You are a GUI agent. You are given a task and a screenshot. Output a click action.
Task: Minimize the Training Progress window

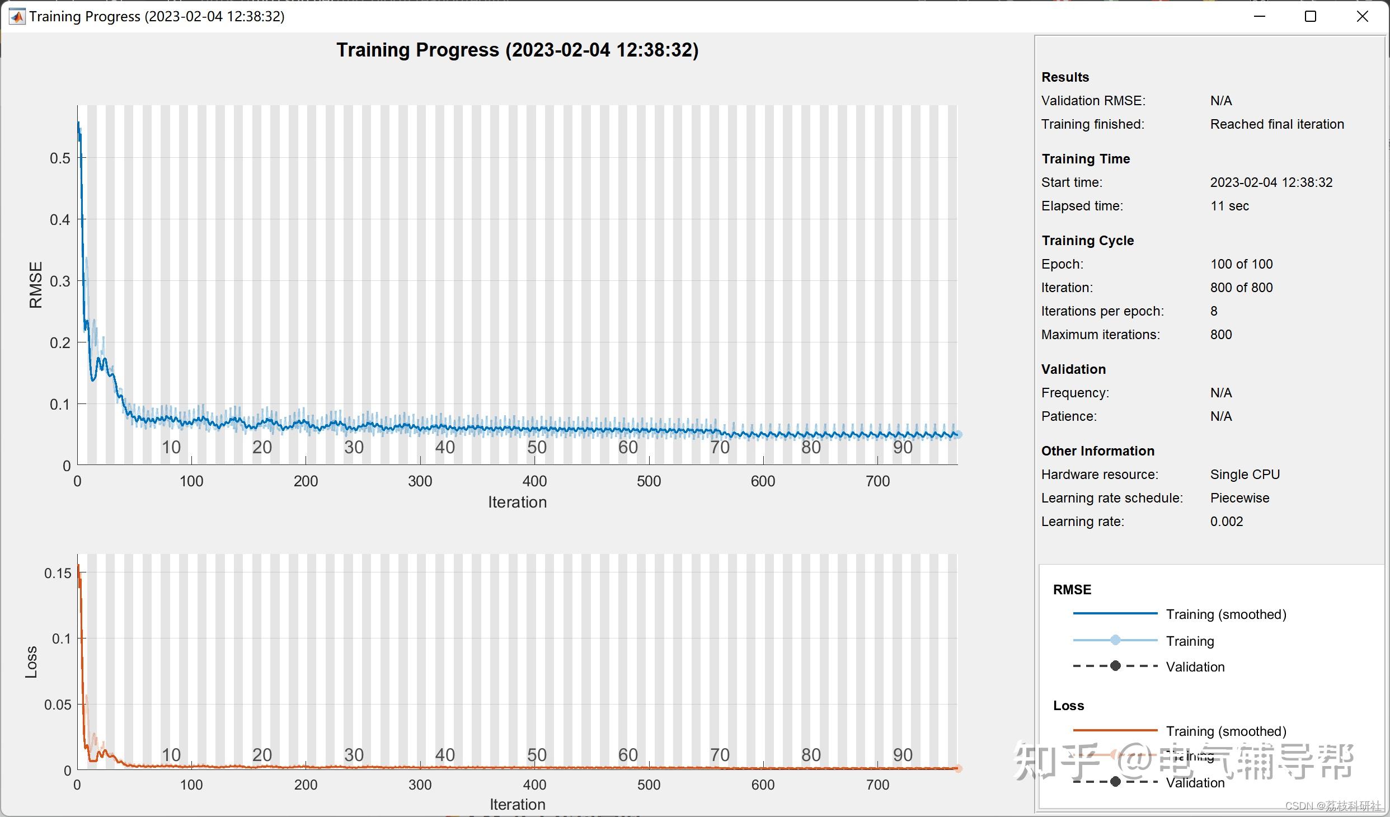click(1259, 17)
